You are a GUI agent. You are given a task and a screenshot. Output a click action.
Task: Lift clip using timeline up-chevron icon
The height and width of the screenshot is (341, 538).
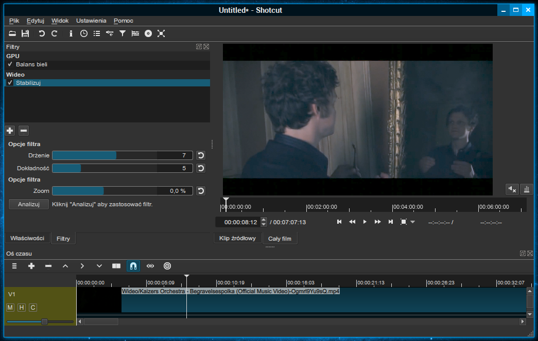pyautogui.click(x=65, y=266)
